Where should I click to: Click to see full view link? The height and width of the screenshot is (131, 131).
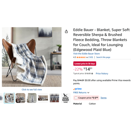coord(32,89)
